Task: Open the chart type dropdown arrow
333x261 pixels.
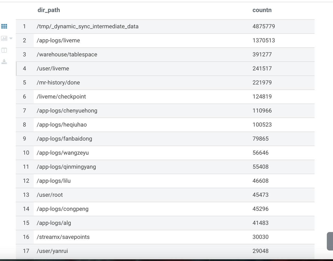Action: tap(10, 38)
